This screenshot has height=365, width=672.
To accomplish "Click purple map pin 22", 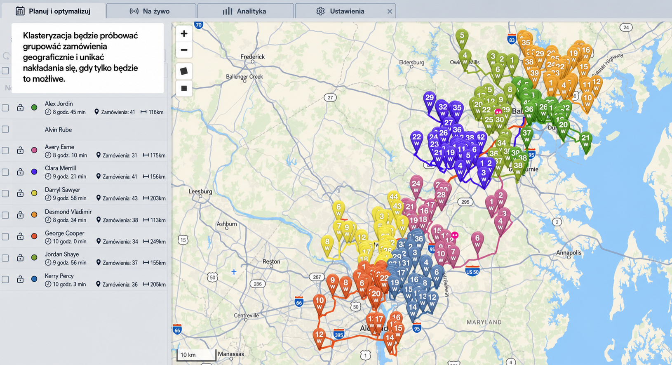I will point(416,139).
